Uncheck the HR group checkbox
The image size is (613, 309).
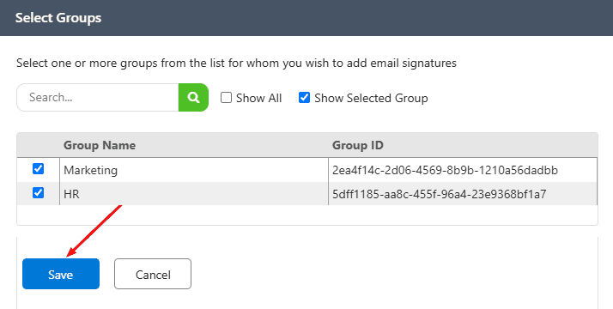pos(38,192)
